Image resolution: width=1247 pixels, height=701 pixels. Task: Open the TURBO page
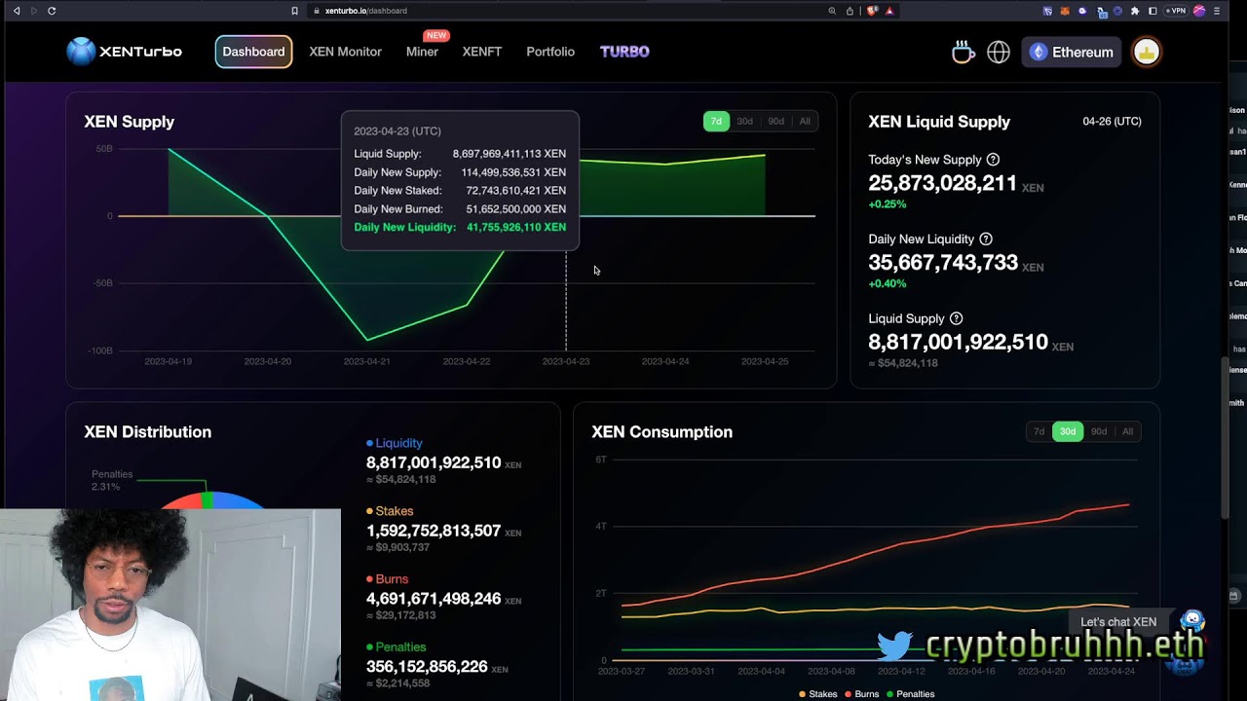[624, 52]
